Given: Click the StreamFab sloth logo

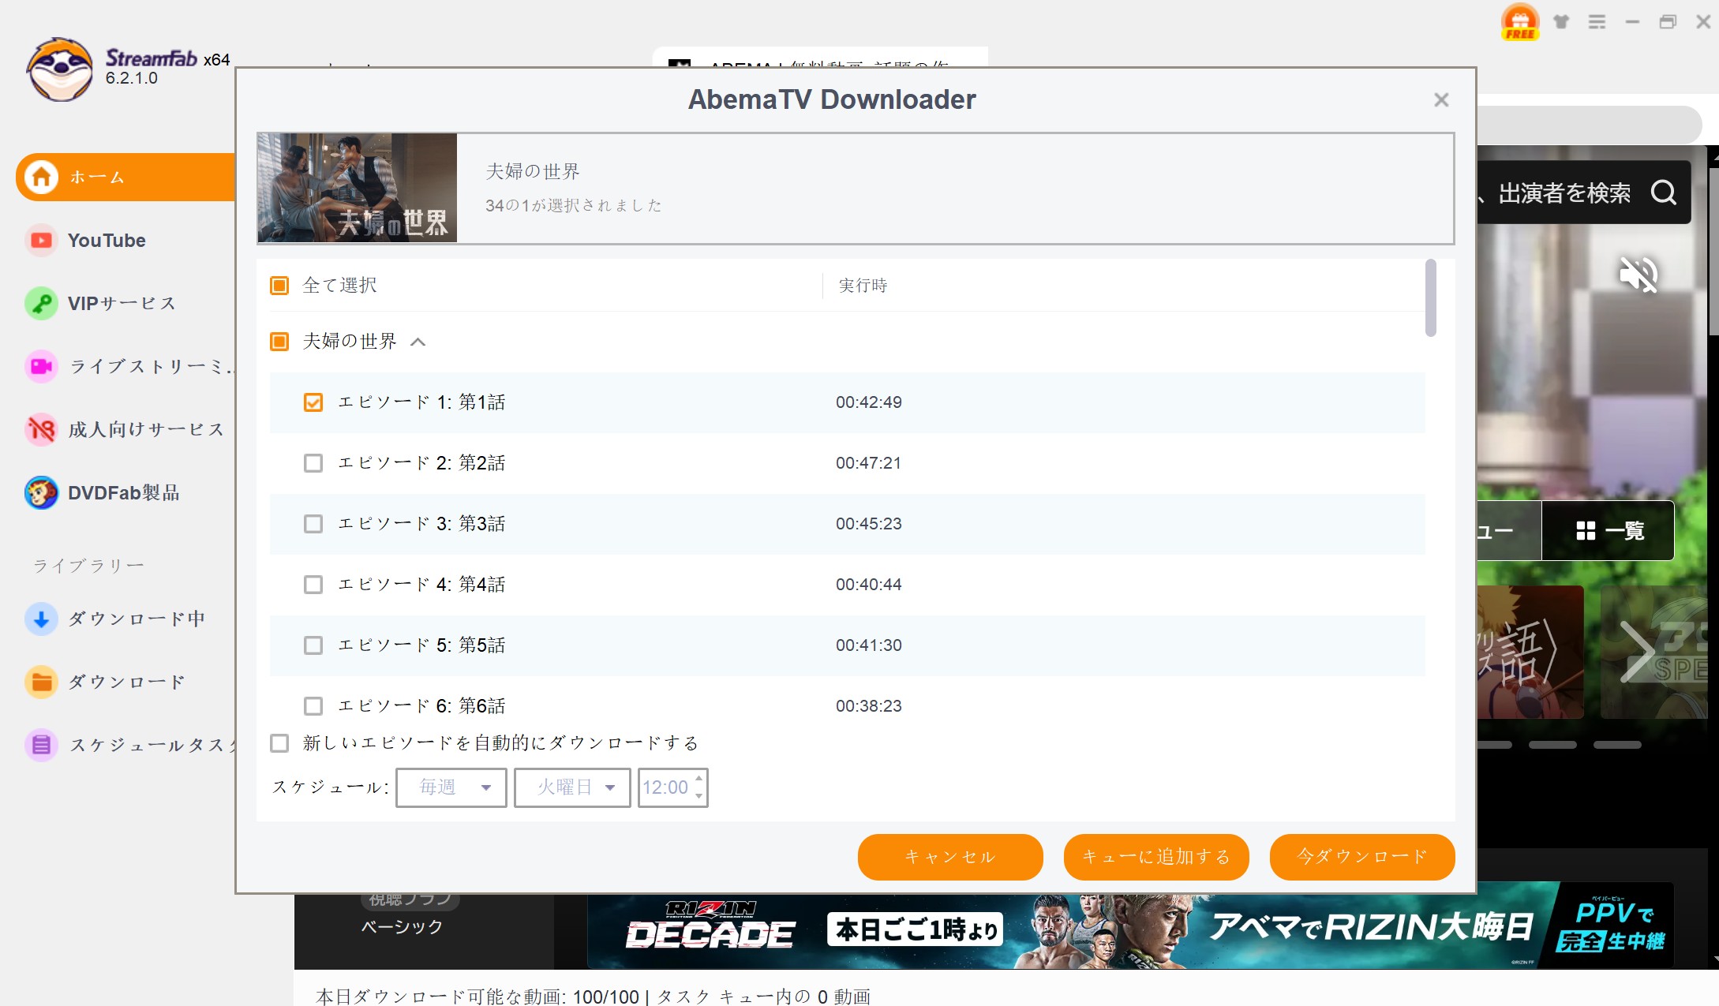Looking at the screenshot, I should tap(60, 69).
